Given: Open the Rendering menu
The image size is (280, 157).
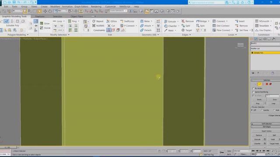Looking at the screenshot, I should point(96,7).
